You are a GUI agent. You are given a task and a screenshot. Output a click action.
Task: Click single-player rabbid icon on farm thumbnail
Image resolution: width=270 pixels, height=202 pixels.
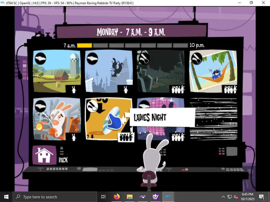tap(74, 90)
